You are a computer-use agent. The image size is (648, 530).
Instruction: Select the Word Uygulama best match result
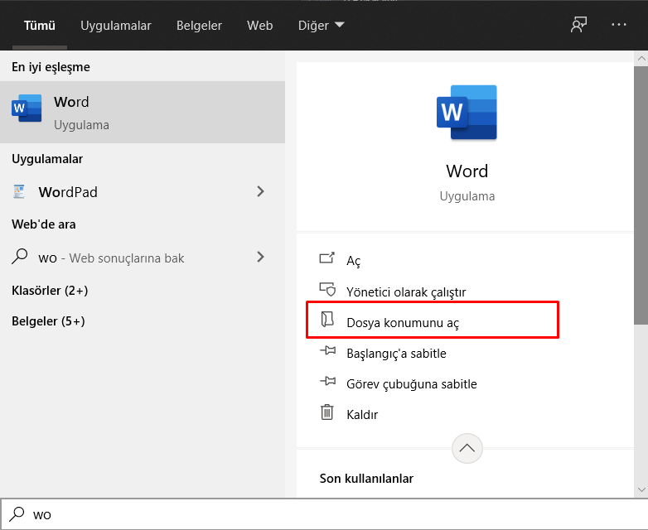click(x=143, y=113)
